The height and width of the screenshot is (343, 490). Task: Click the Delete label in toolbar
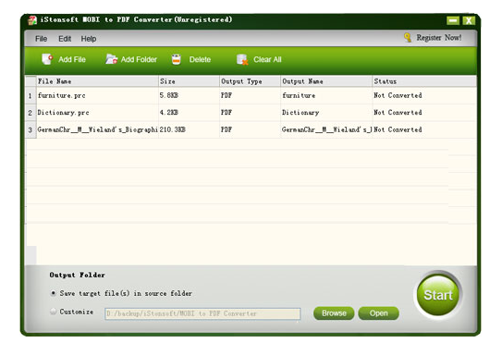200,60
